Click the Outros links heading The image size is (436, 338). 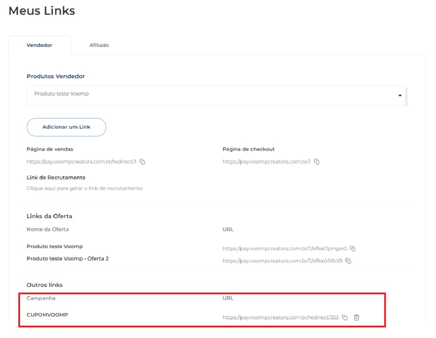click(44, 285)
